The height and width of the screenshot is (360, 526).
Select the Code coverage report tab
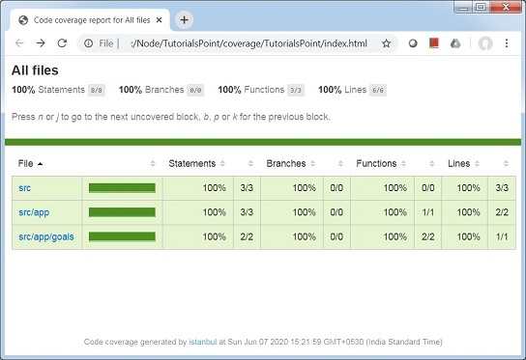(90, 20)
